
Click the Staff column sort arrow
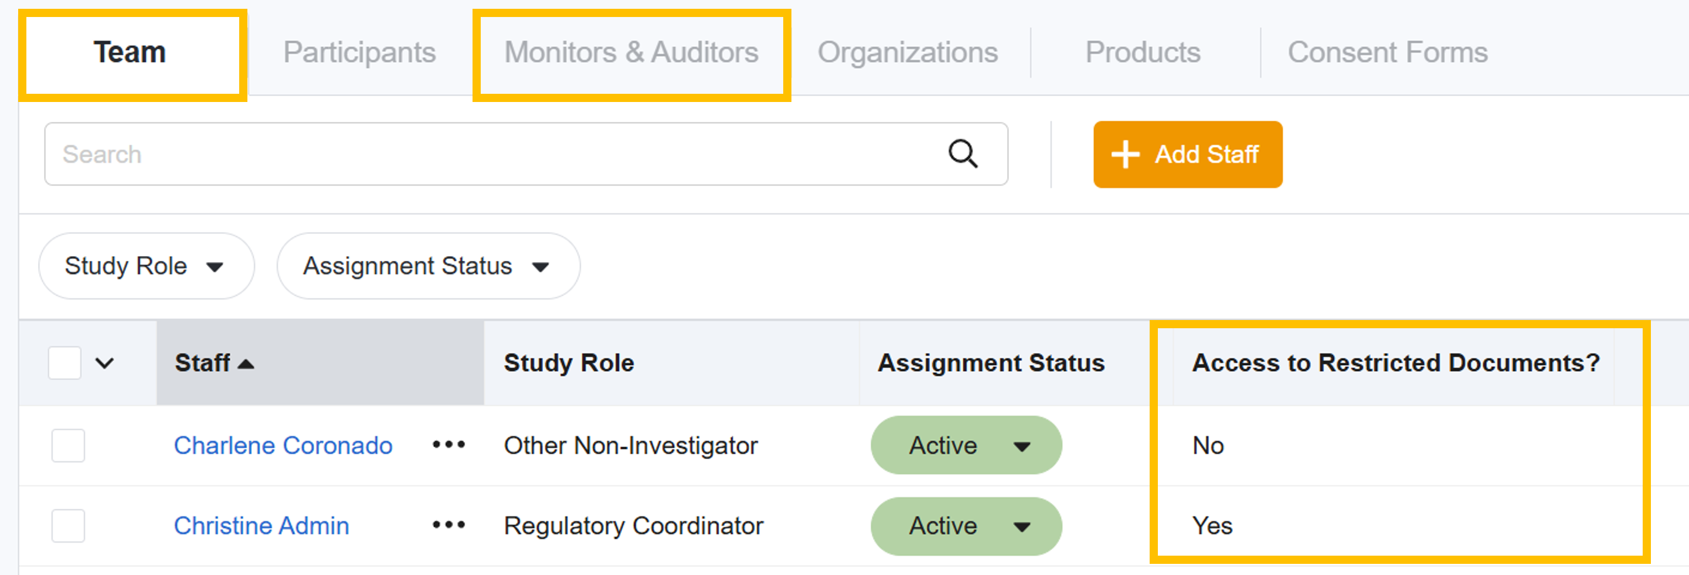tap(246, 364)
